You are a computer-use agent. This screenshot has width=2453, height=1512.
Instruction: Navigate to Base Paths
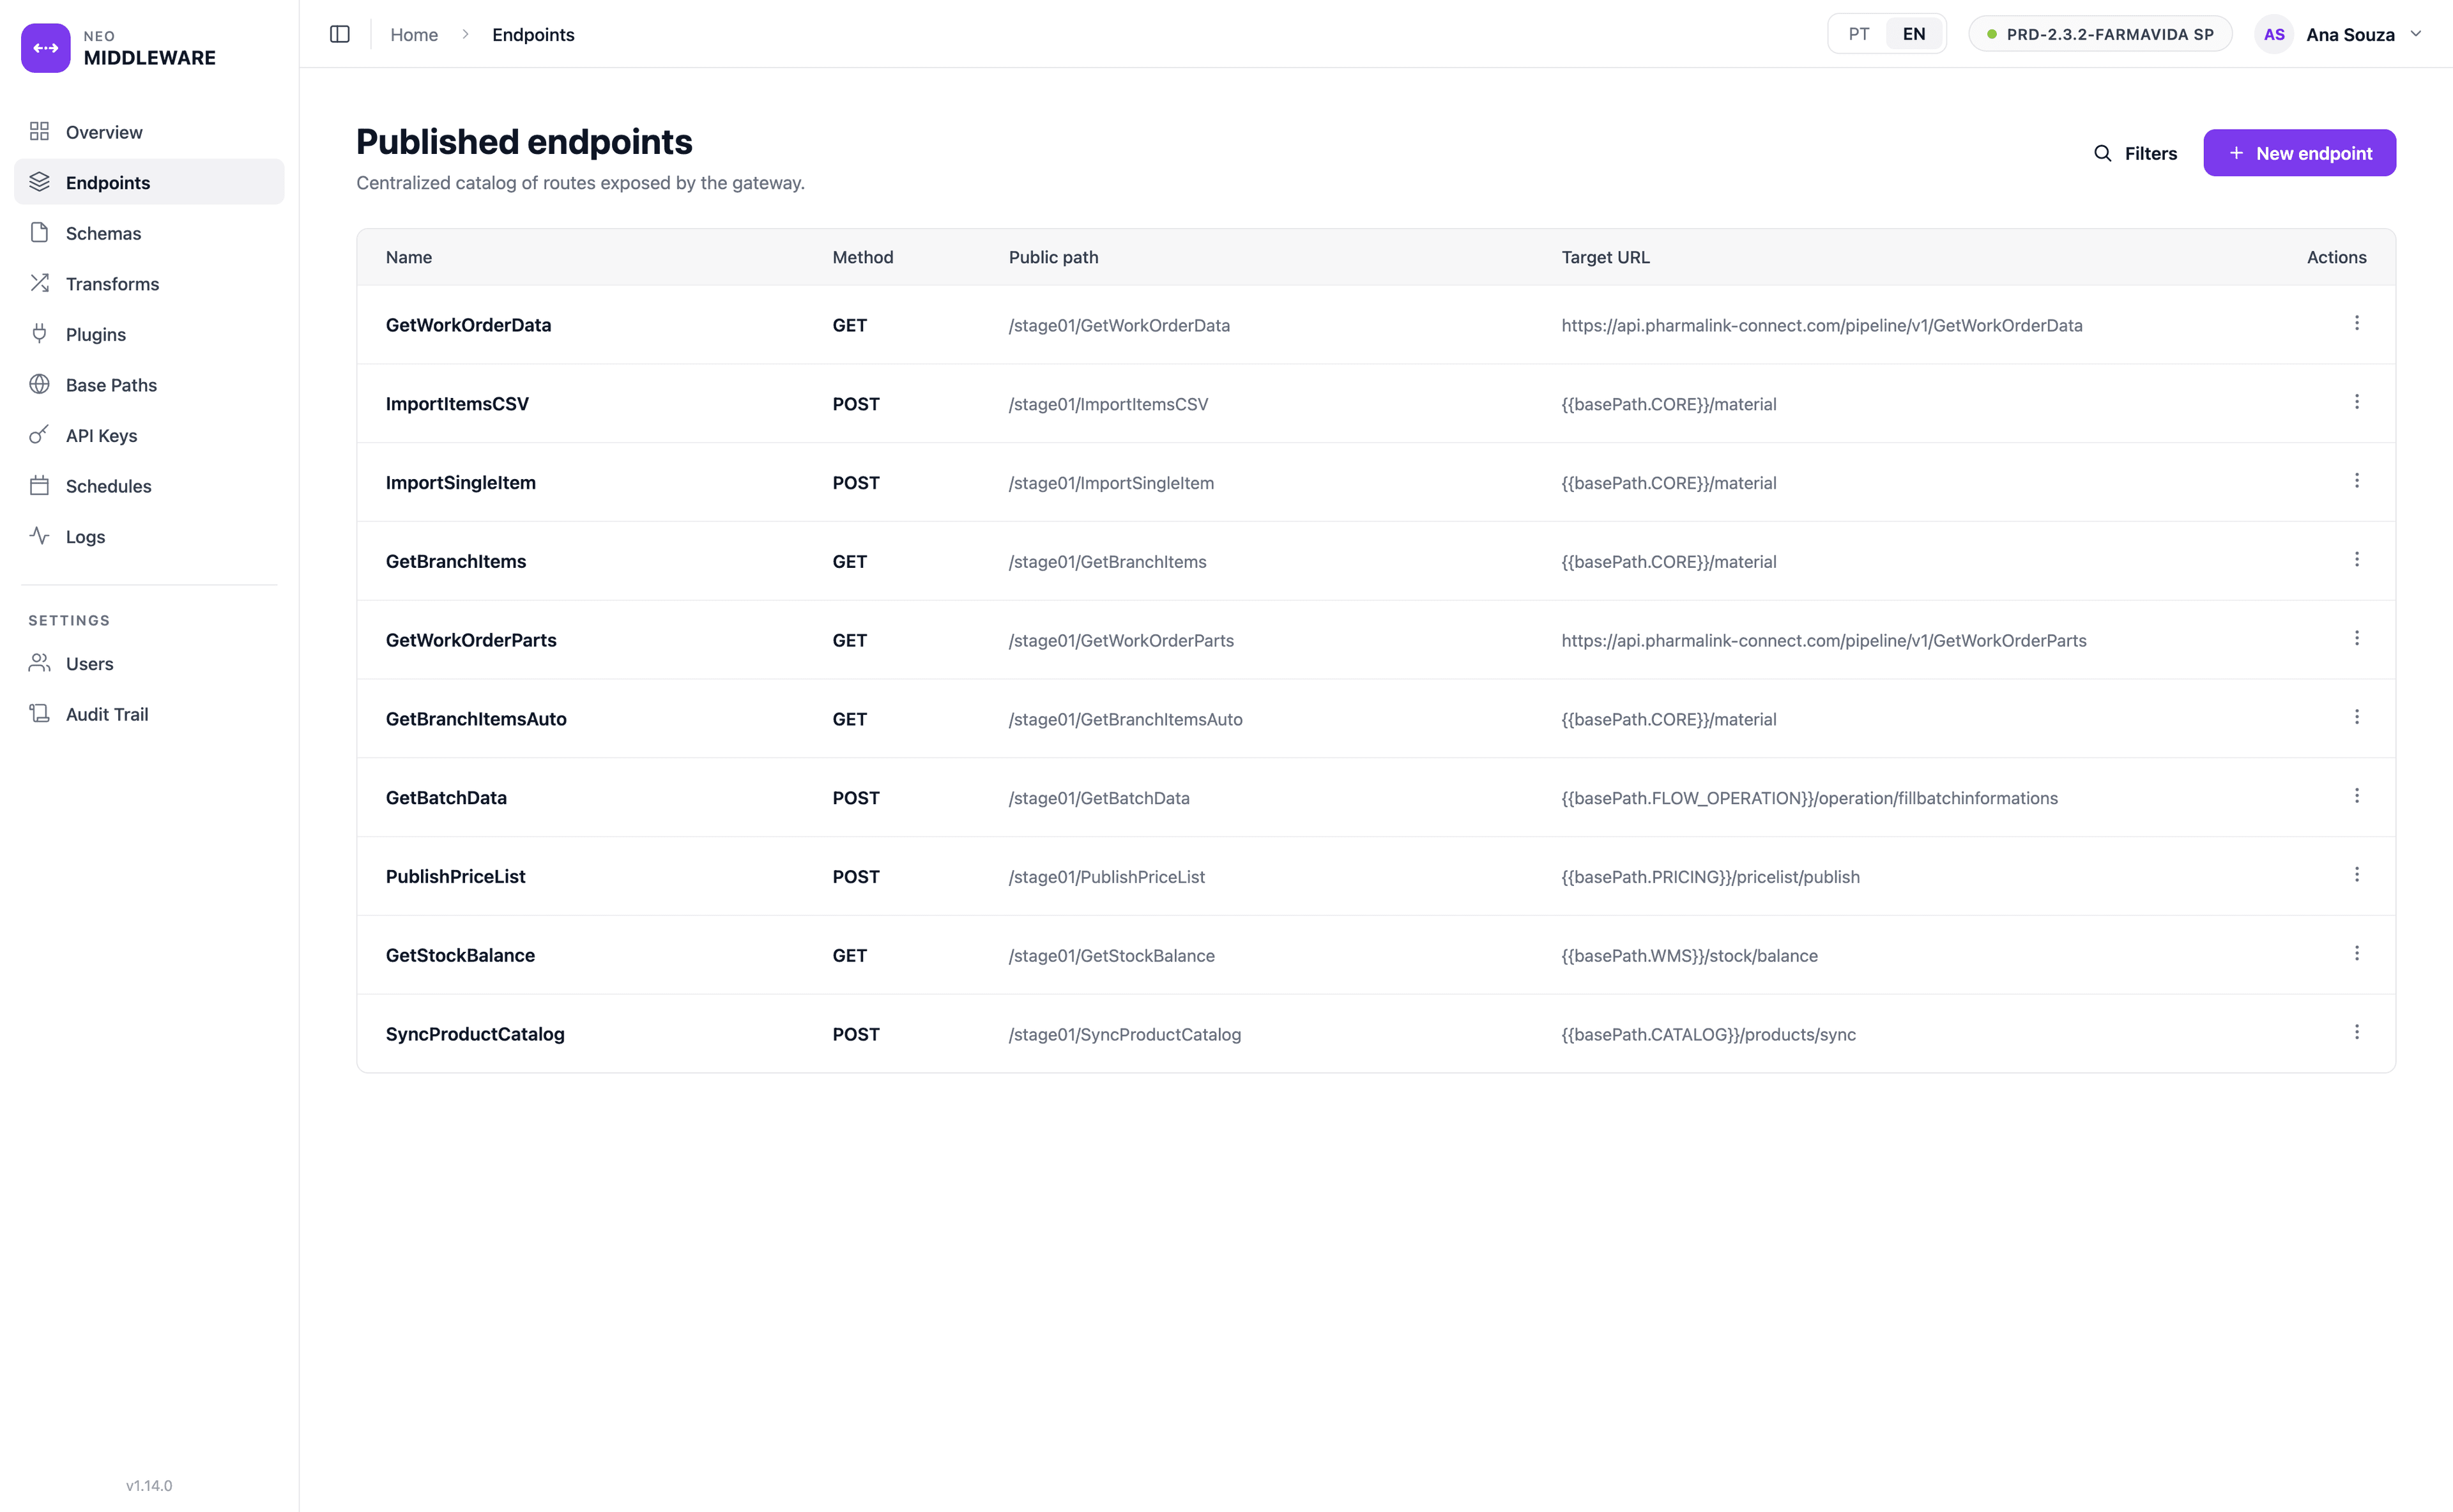(x=149, y=385)
